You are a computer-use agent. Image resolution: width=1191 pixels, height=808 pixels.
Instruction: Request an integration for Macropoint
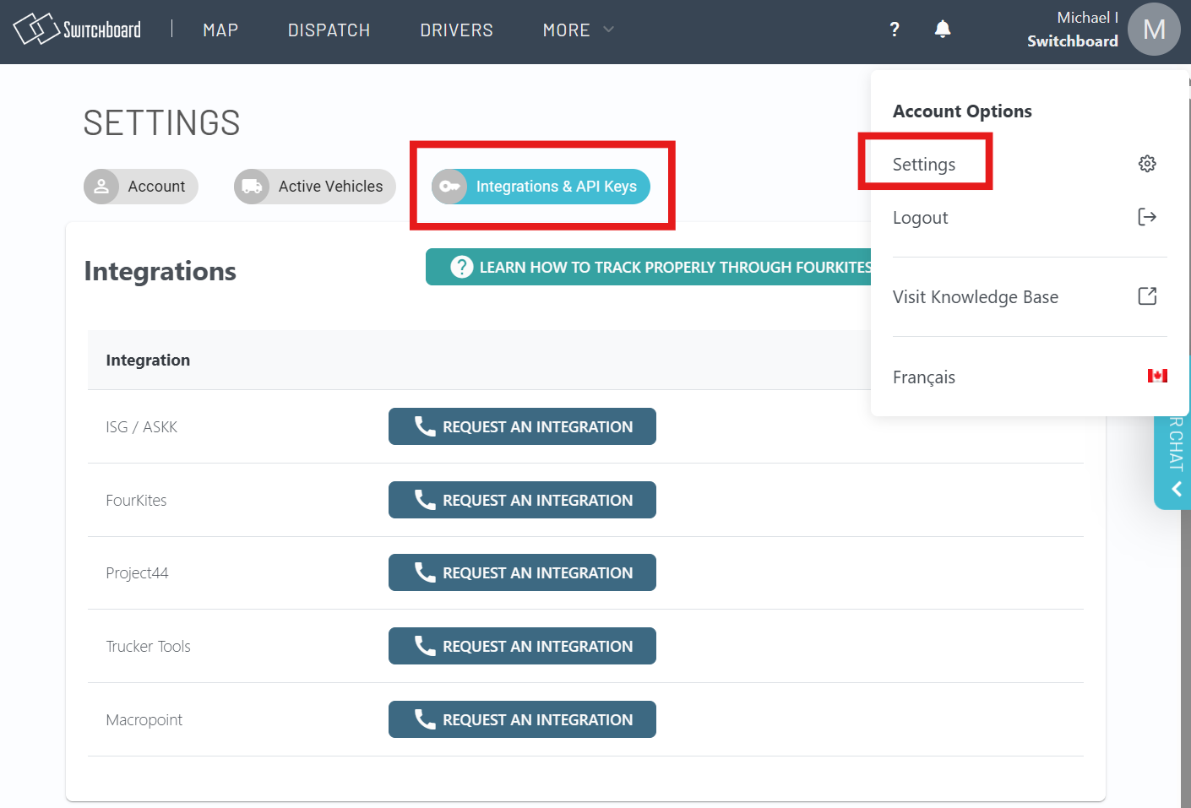point(522,719)
